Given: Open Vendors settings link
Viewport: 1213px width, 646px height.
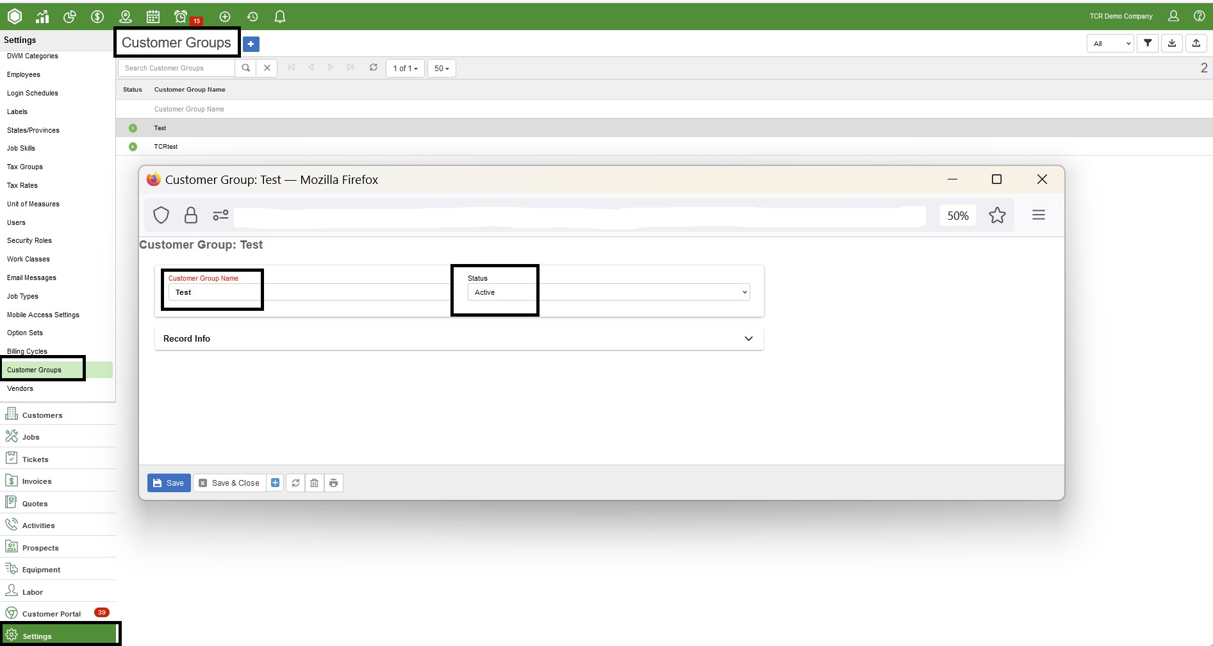Looking at the screenshot, I should click(20, 388).
